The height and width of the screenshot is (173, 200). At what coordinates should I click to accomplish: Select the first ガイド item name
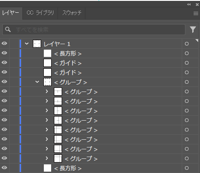tap(68, 63)
